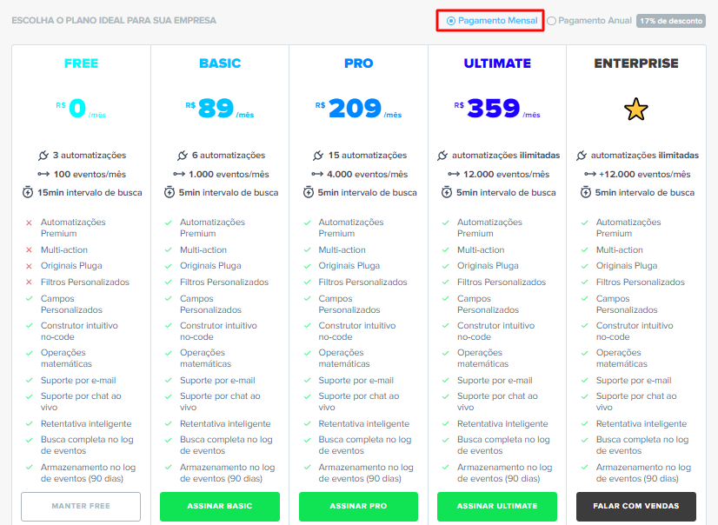Viewport: 718px width, 525px height.
Task: Click plug icon in Ultimate plan automatizações
Action: (x=442, y=156)
